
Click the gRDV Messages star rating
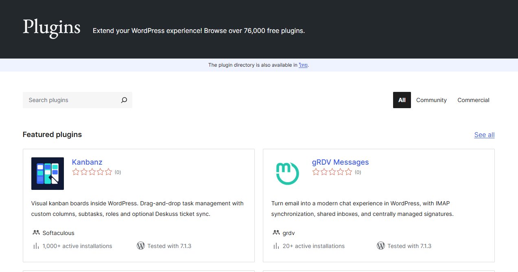click(332, 172)
